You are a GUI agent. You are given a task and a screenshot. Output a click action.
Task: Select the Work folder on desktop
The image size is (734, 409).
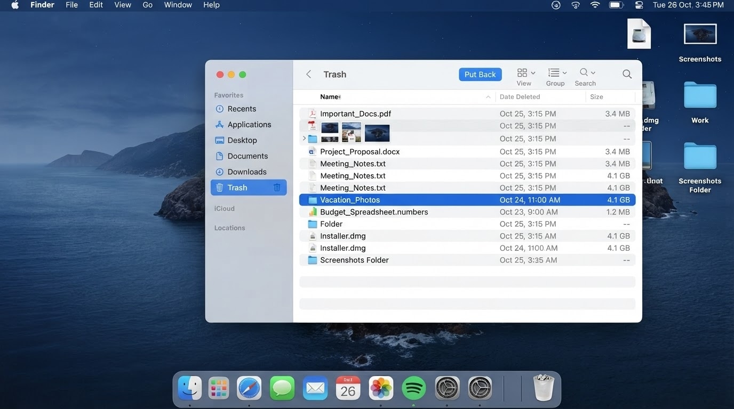[700, 103]
